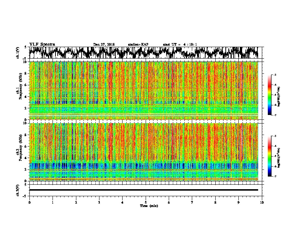Click the "ch.3(V)" axis label
The height and width of the screenshot is (227, 295).
18,190
